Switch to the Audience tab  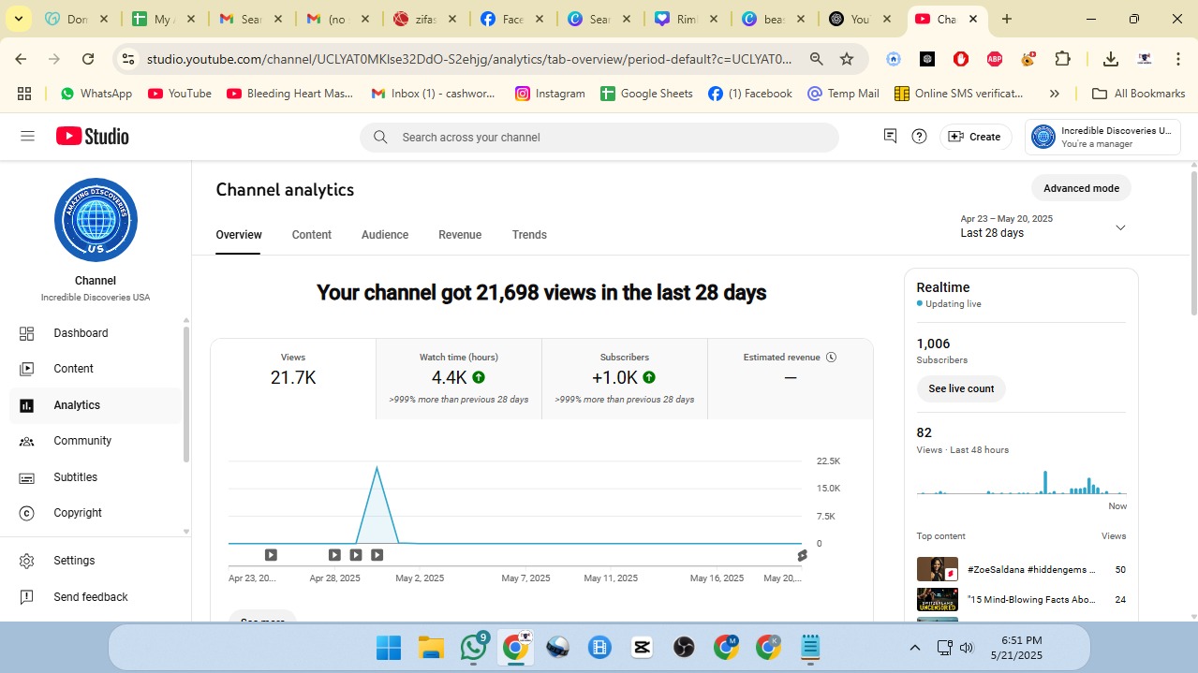385,235
